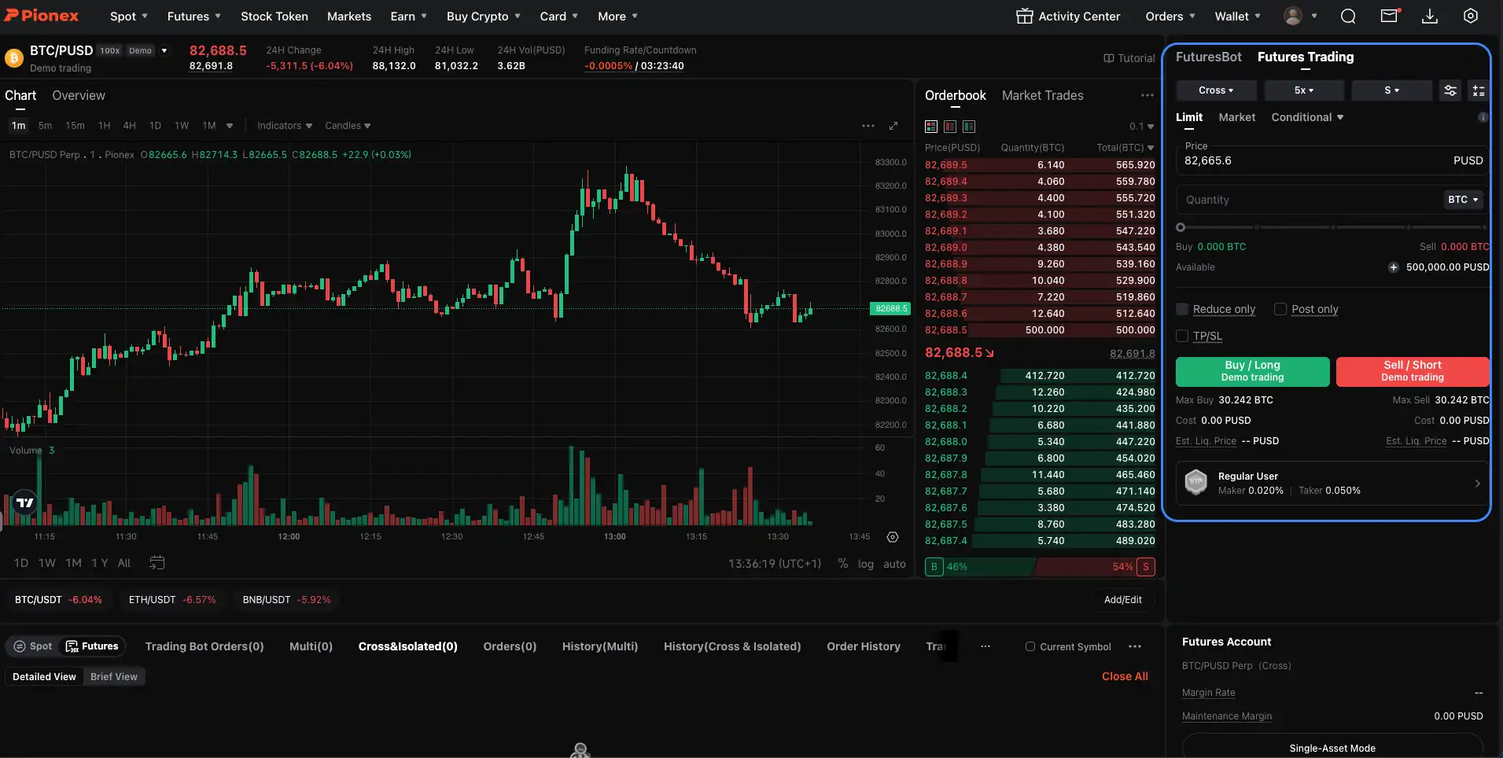The image size is (1503, 758).
Task: Open futures trading preferences sliders icon
Action: pos(1450,90)
